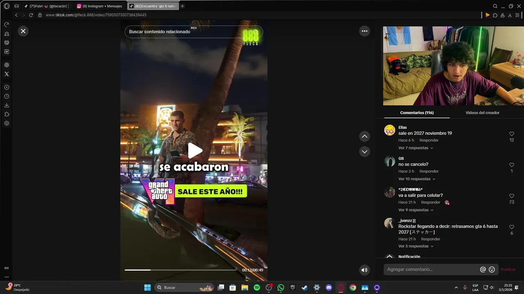
Task: Click the browser address bar URL
Action: pos(96,15)
